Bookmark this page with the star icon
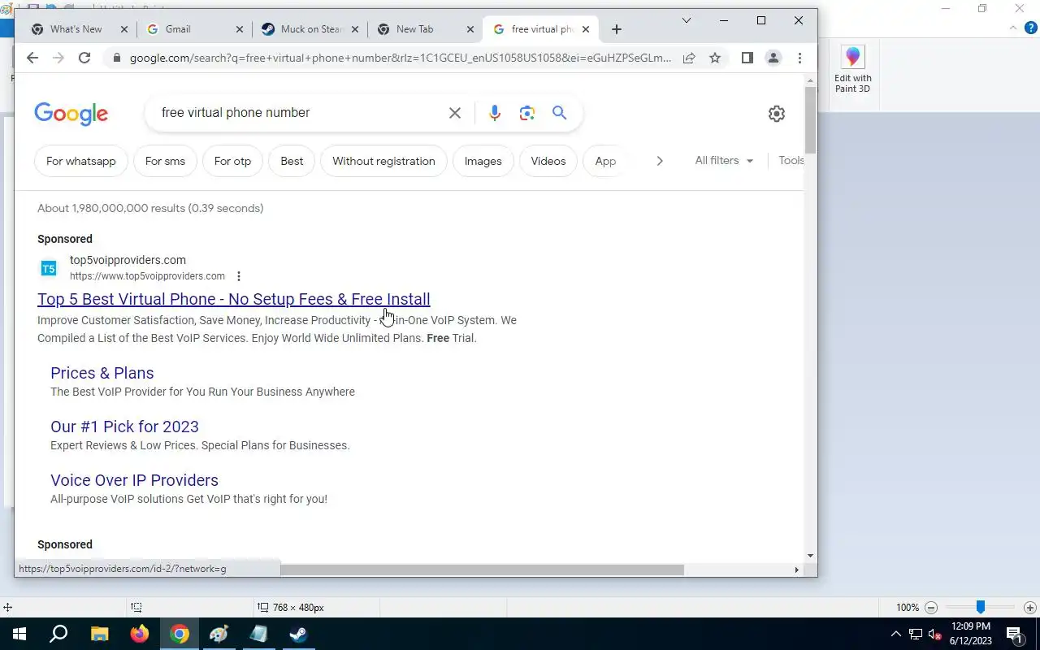1040x650 pixels. [715, 58]
